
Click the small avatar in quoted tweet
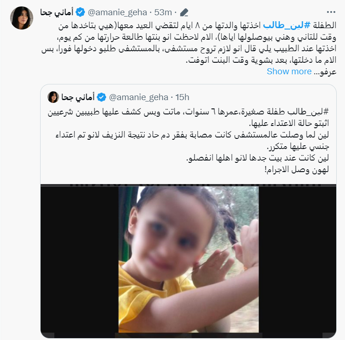(53, 97)
